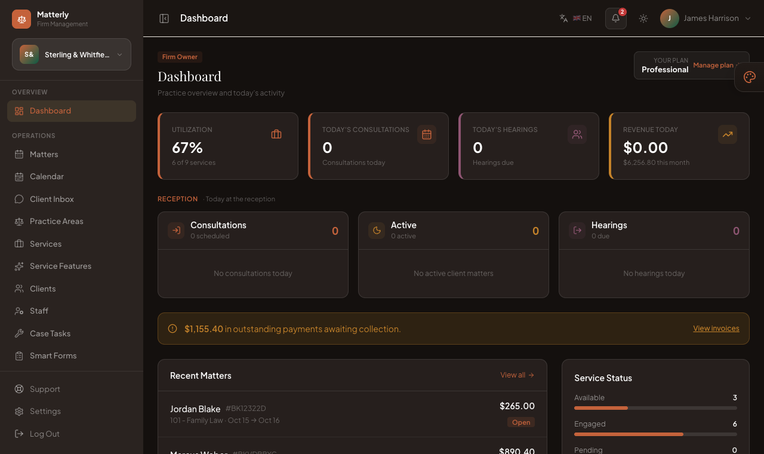The width and height of the screenshot is (764, 454).
Task: Click the Staff sidebar icon
Action: coord(19,311)
